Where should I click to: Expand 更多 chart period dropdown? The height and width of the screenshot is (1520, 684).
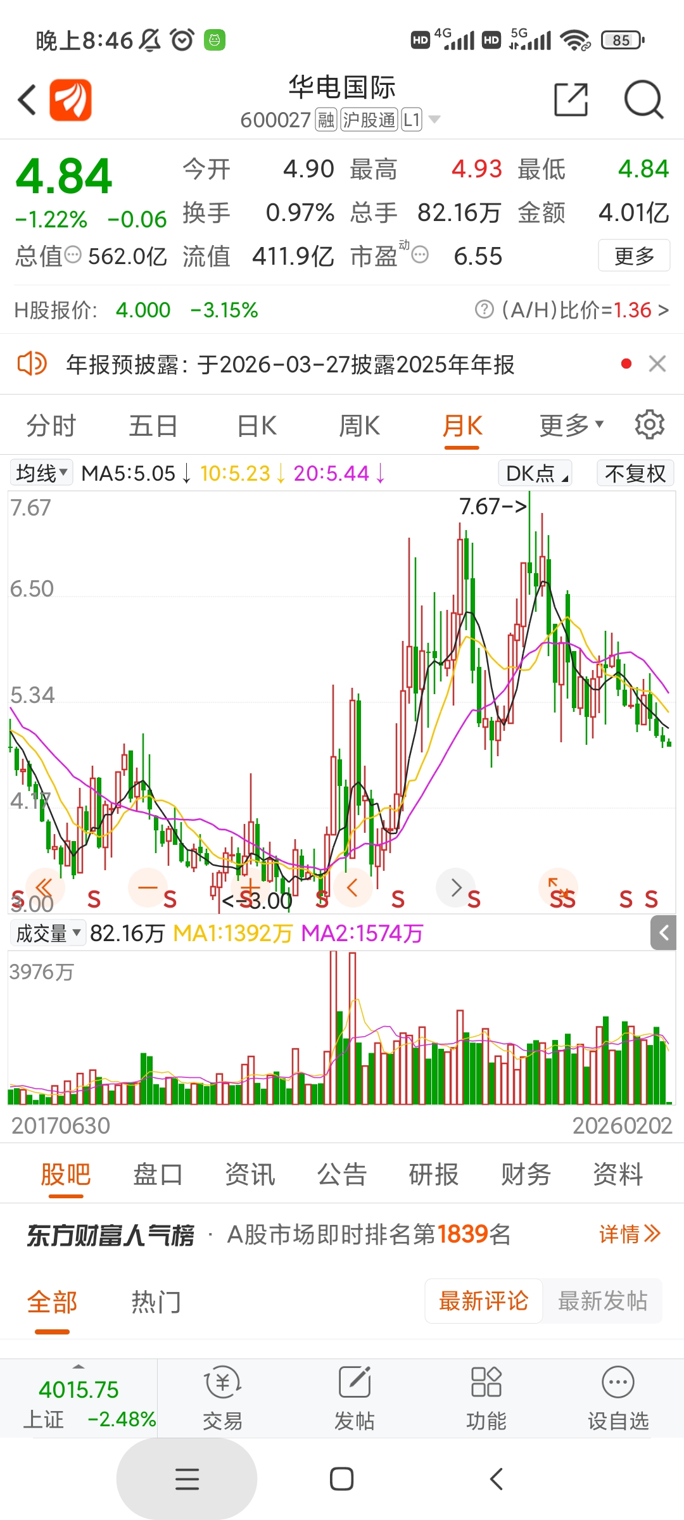[x=571, y=426]
